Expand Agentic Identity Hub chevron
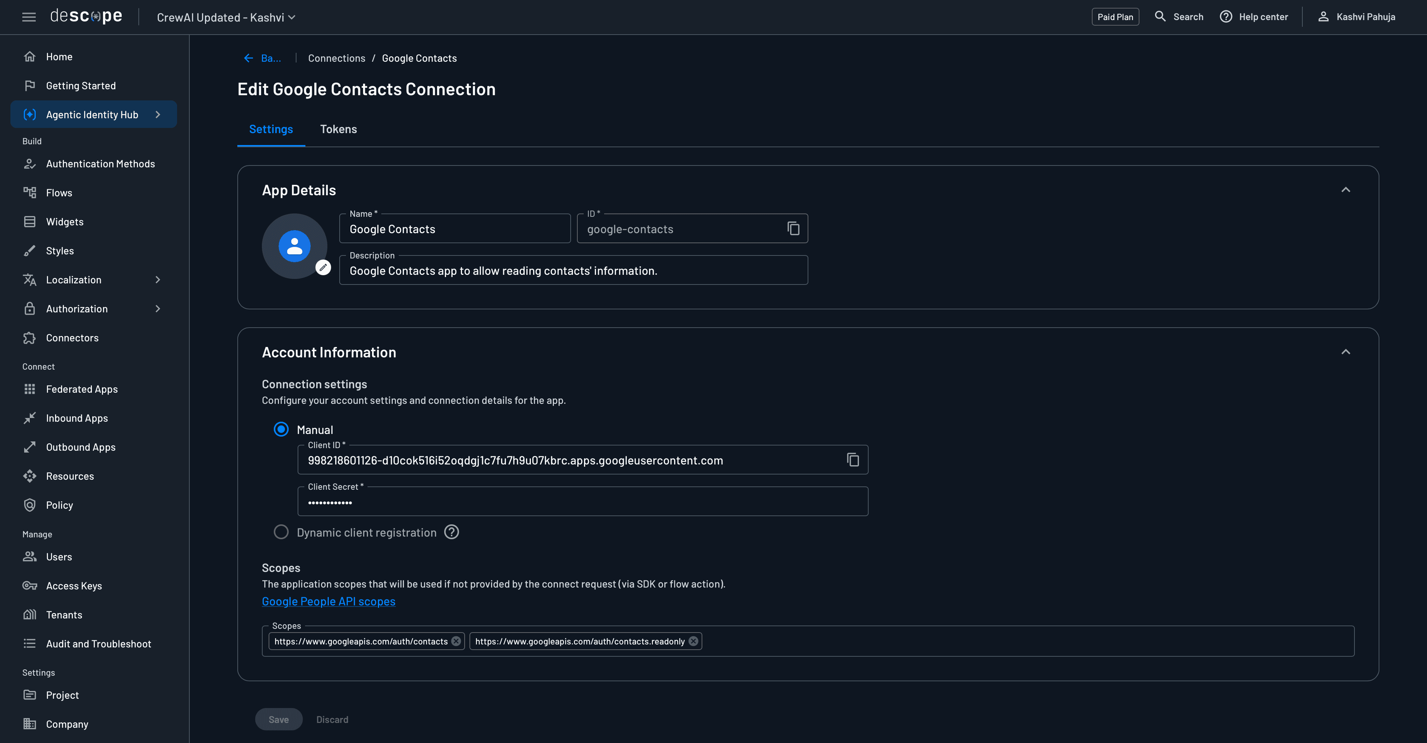 158,115
